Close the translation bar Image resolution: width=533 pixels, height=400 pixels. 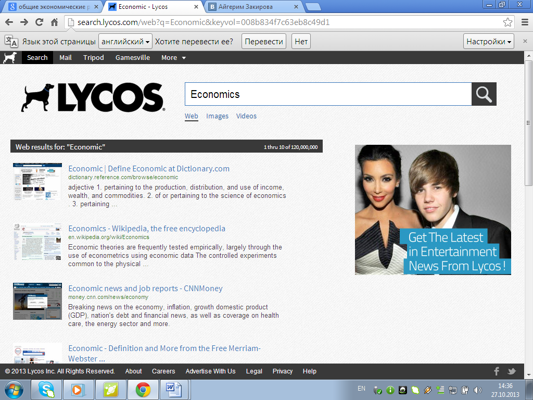525,41
